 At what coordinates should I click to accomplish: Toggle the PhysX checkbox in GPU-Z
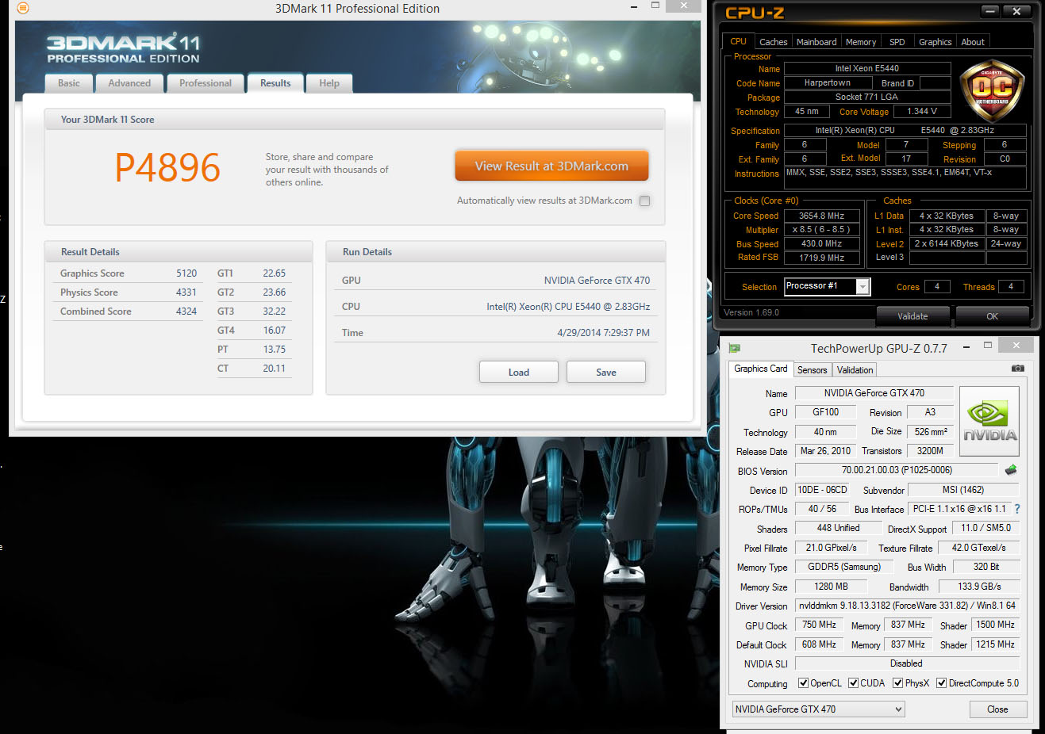coord(897,683)
